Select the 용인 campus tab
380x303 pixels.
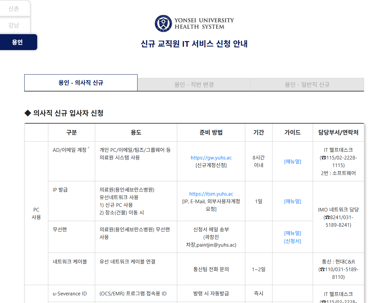18,42
